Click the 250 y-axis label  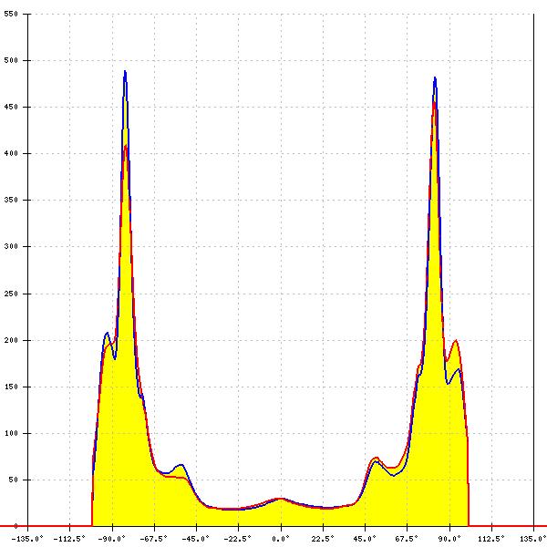click(x=11, y=294)
